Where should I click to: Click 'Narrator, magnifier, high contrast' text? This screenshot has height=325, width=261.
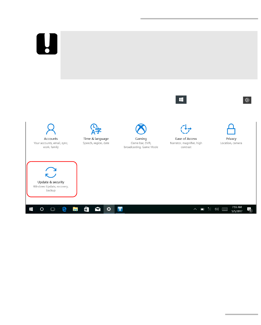click(186, 145)
